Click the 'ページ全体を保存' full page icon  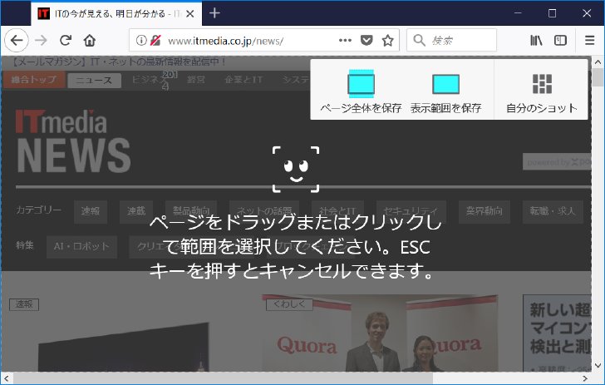[x=361, y=82]
